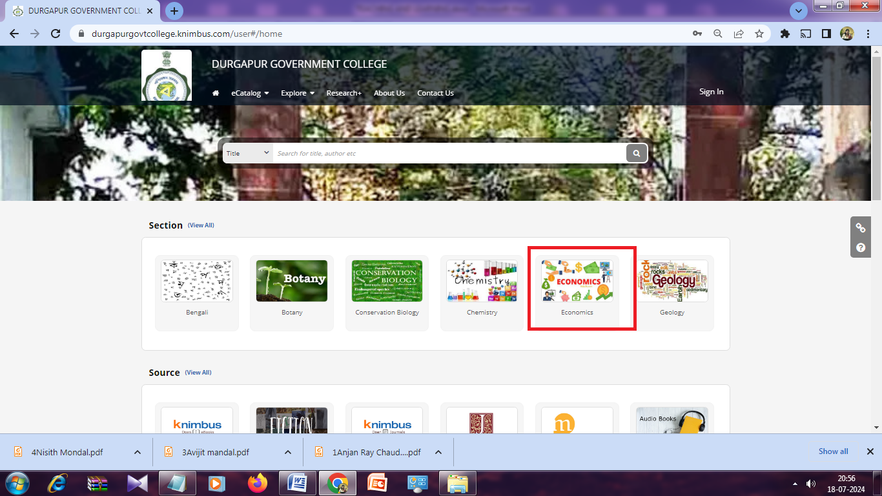Expand the Explore dropdown menu
The height and width of the screenshot is (496, 882).
[297, 93]
